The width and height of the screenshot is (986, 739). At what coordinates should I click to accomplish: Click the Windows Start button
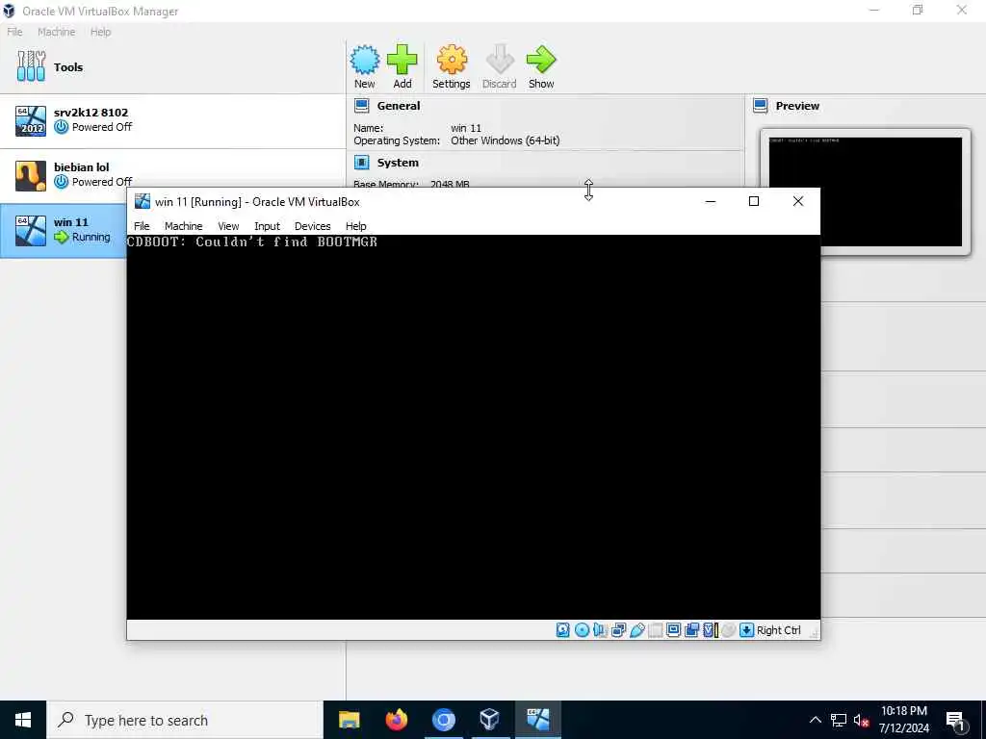coord(23,720)
